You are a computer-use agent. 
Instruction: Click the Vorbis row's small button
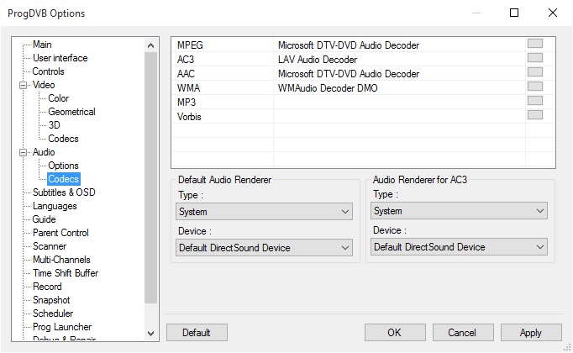[x=534, y=115]
